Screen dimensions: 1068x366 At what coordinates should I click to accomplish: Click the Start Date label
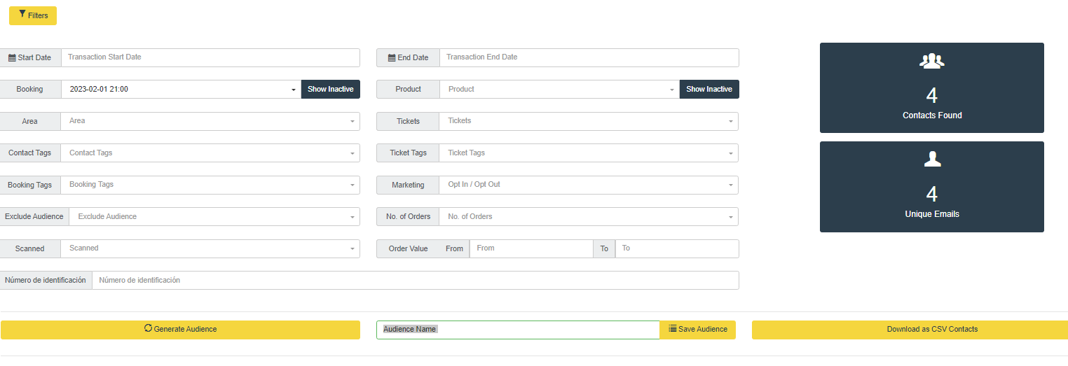[30, 57]
